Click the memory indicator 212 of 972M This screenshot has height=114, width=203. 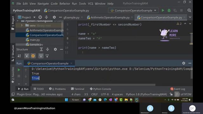click(x=183, y=94)
